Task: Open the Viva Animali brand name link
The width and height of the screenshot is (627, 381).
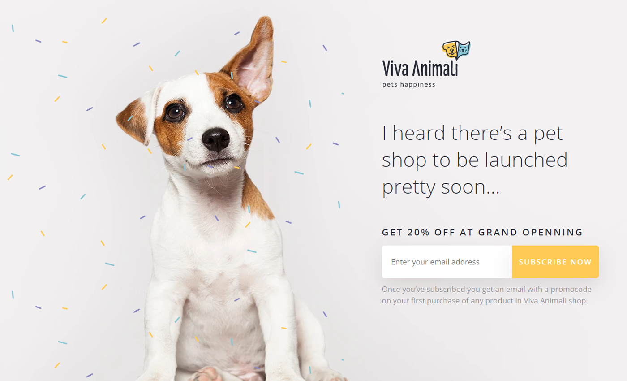Action: click(x=420, y=69)
